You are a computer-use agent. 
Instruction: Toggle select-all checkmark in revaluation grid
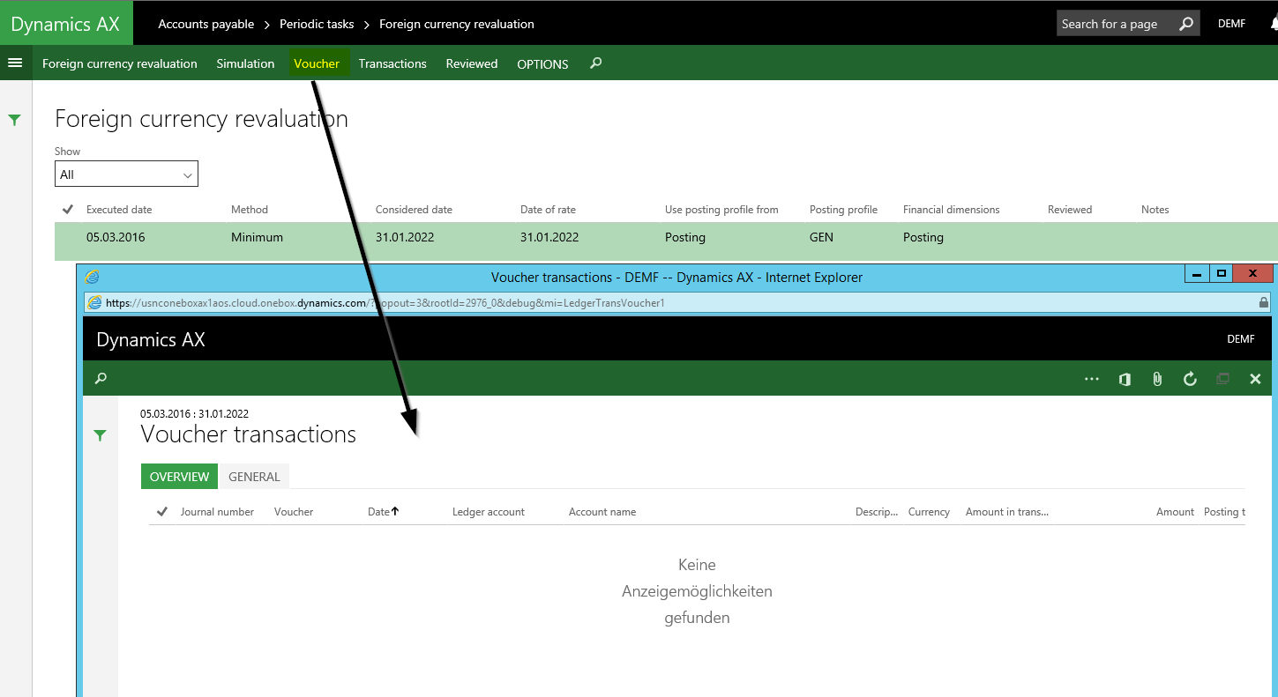tap(68, 210)
